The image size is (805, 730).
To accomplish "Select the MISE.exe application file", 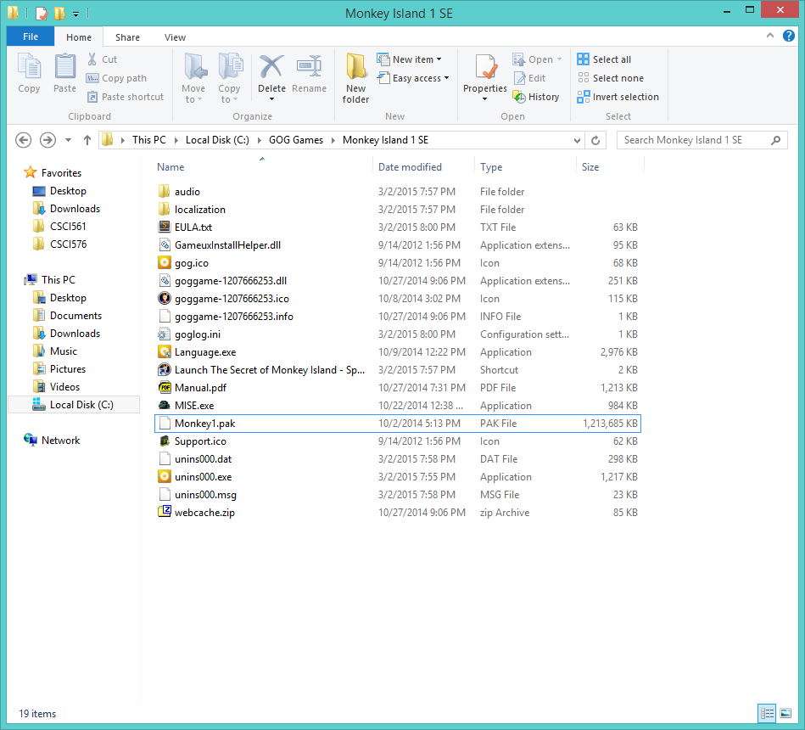I will 397,406.
